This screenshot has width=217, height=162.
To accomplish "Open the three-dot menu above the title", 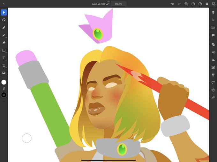I will (108, 2).
